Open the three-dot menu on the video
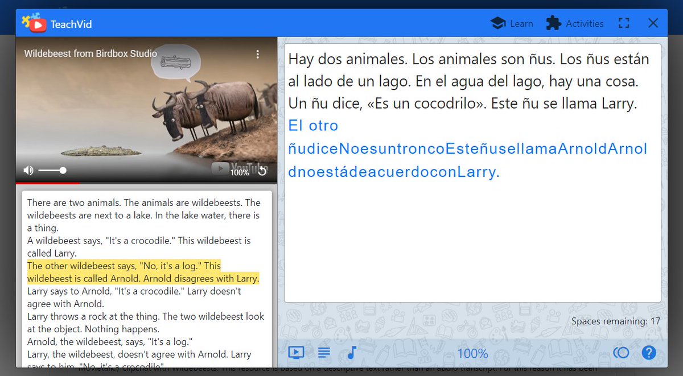Screen dimensions: 683x376 [257, 54]
